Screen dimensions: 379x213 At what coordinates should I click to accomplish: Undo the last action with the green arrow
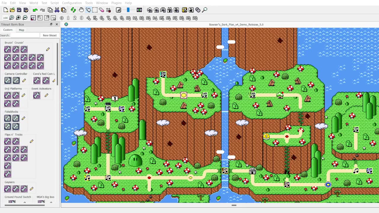[x=35, y=10]
